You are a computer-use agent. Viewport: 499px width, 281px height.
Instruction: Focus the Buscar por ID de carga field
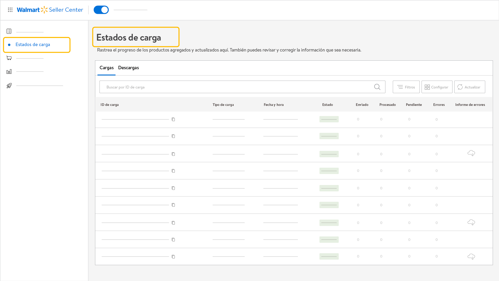click(x=242, y=87)
